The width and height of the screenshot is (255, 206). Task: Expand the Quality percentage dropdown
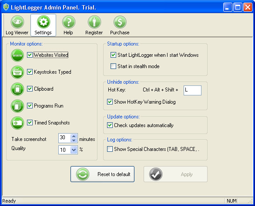tap(74, 150)
